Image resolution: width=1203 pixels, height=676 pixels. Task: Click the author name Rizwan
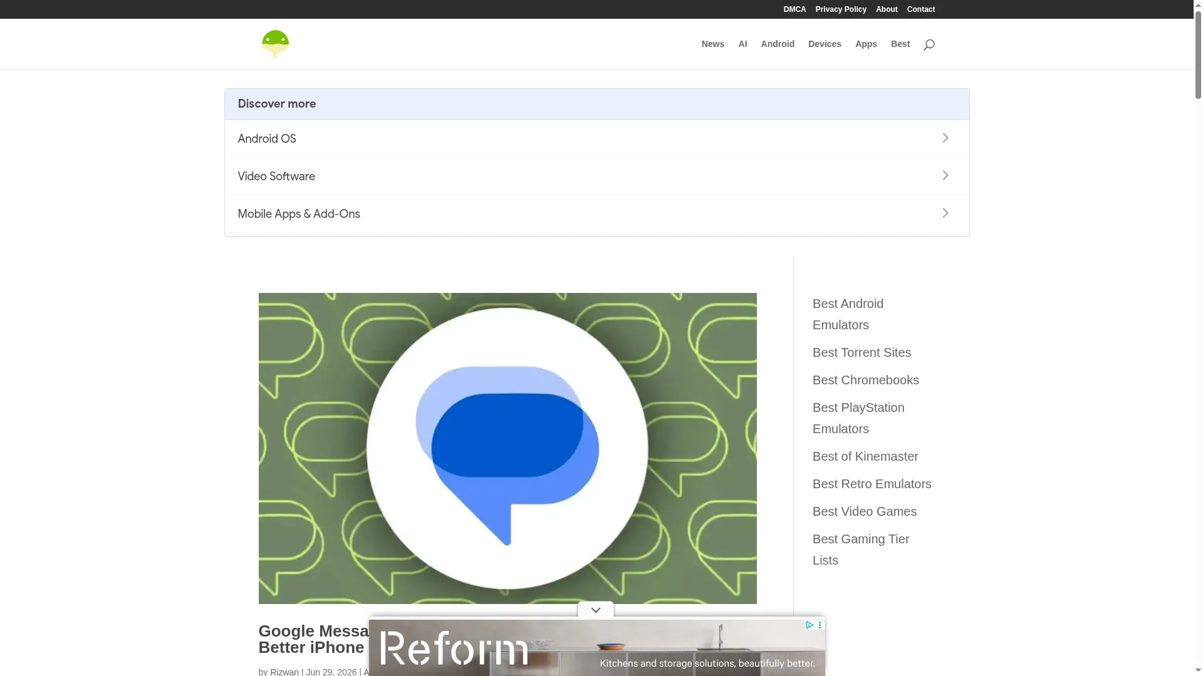tap(284, 672)
